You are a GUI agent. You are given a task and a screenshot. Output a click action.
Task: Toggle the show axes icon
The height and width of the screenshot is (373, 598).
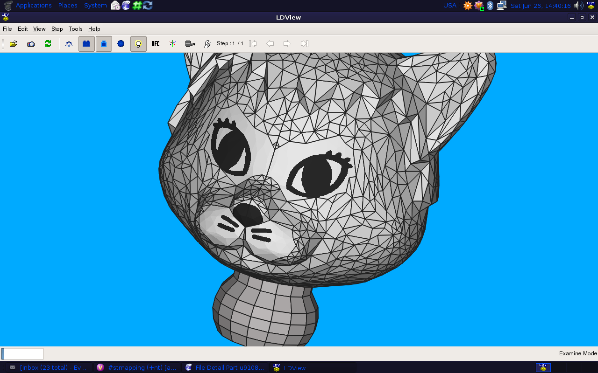tap(172, 43)
